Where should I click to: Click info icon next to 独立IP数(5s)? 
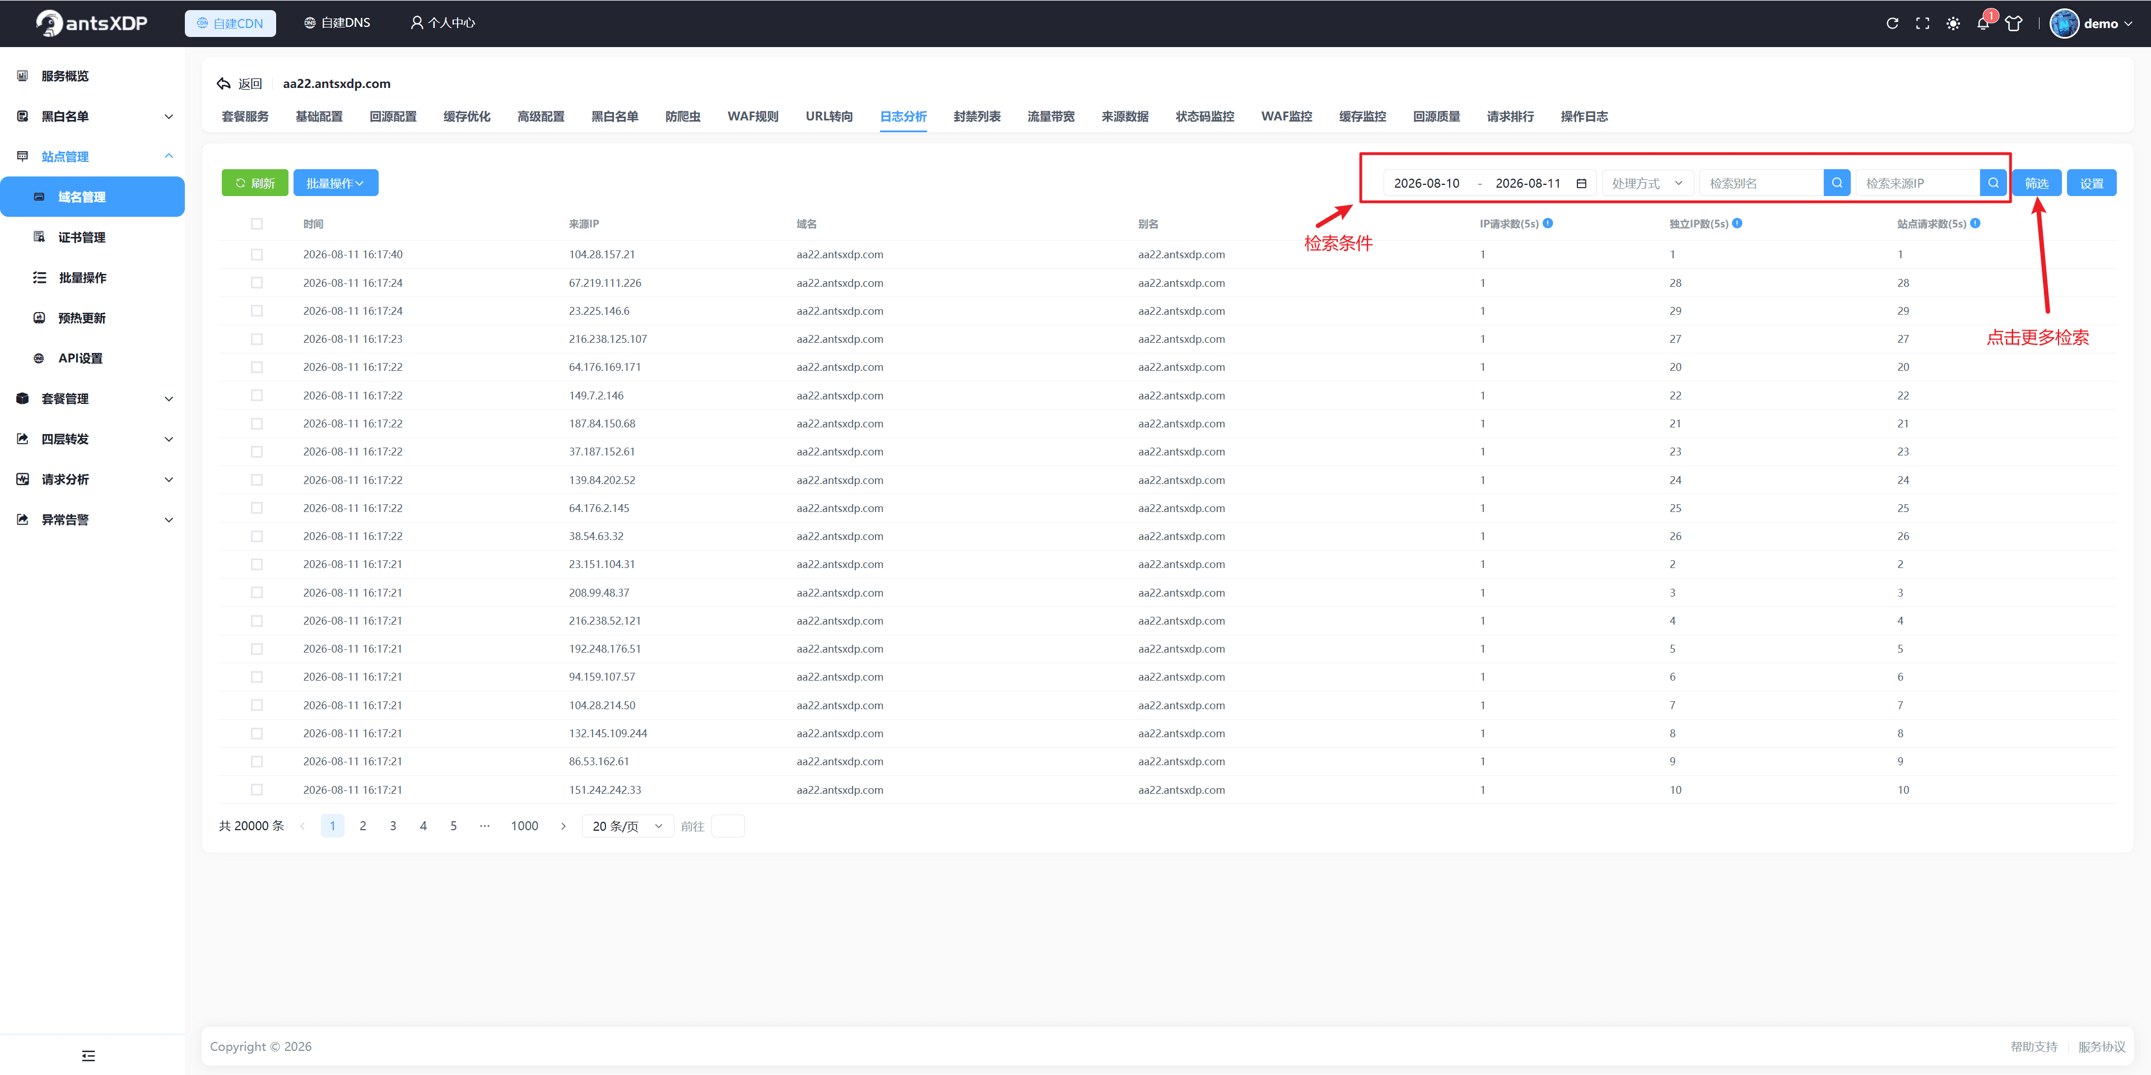[x=1737, y=223]
